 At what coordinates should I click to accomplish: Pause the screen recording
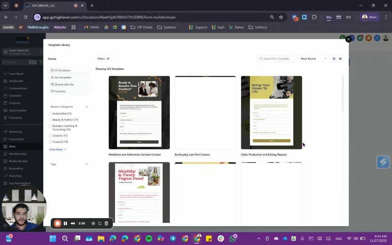click(65, 224)
